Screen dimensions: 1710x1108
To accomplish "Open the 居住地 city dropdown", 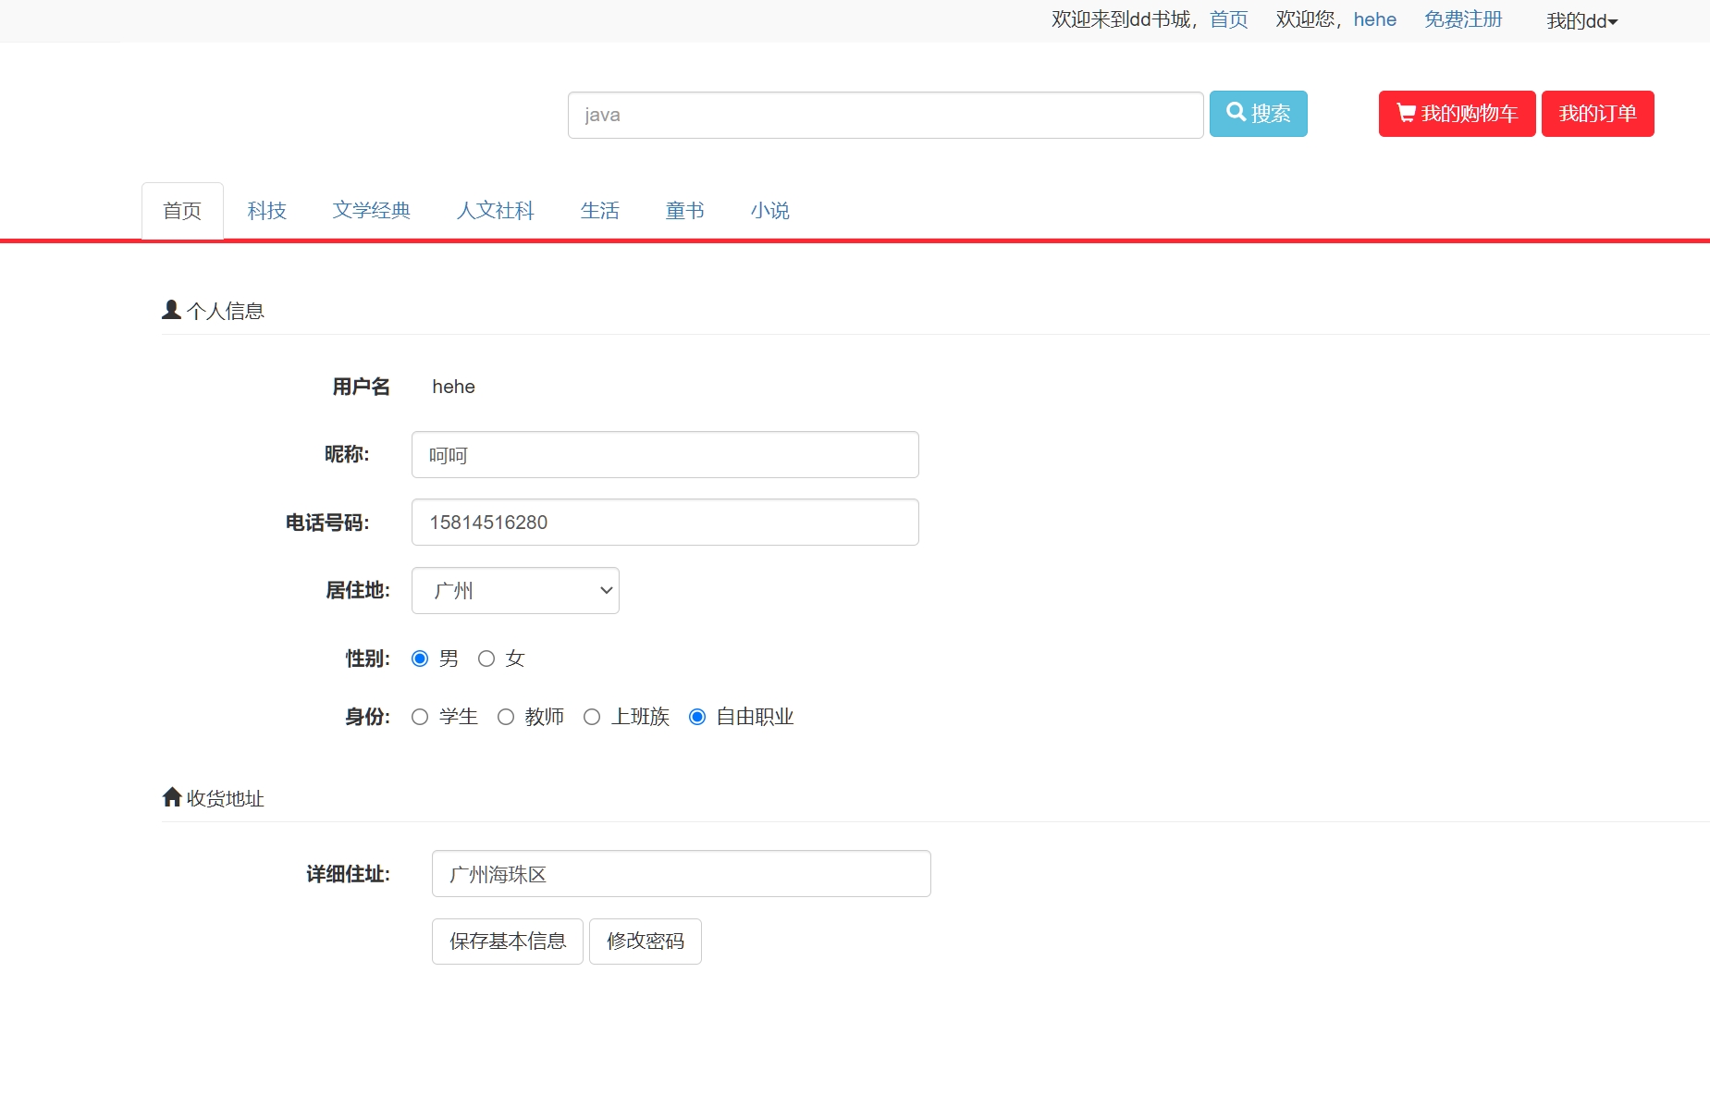I will (515, 590).
